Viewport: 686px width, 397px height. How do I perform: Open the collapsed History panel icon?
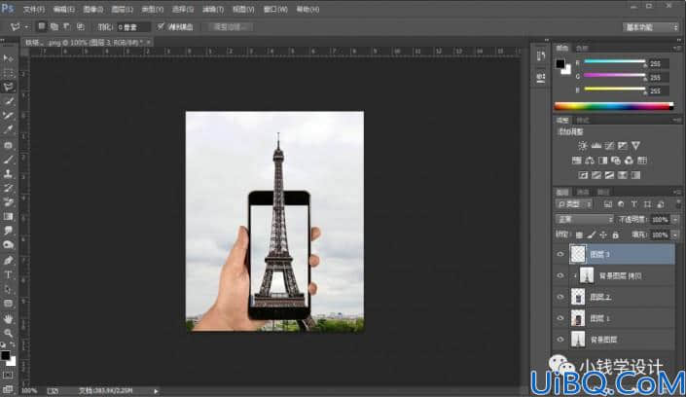click(541, 56)
